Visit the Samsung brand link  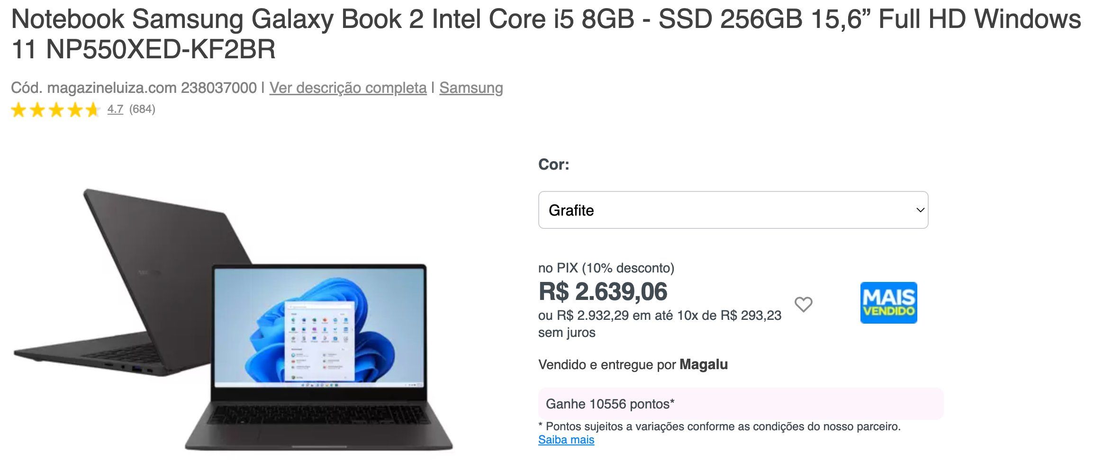471,88
